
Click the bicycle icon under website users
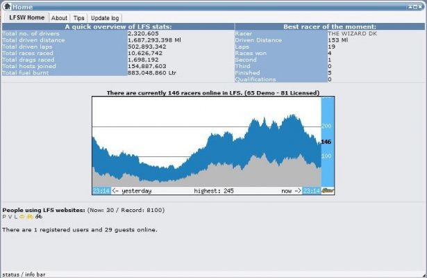pos(39,216)
